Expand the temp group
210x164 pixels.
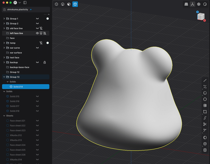tap(4, 43)
